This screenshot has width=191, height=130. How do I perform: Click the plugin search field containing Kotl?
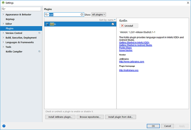[x=64, y=15]
